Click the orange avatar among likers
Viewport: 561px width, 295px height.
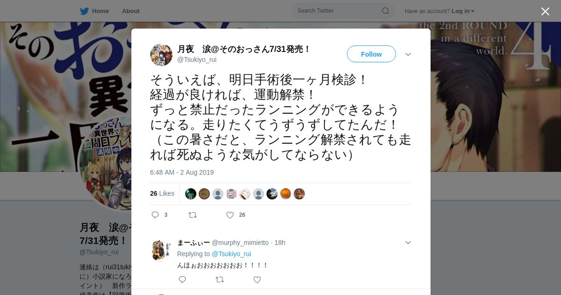pos(286,194)
